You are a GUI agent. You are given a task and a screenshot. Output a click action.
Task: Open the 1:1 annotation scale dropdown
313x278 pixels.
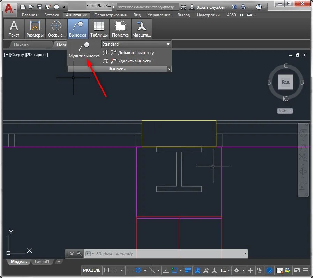tap(225, 270)
